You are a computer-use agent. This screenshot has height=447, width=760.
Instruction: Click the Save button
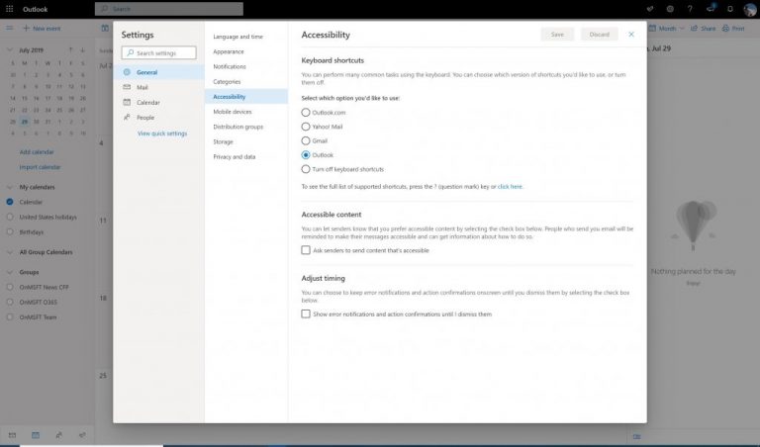click(x=557, y=35)
